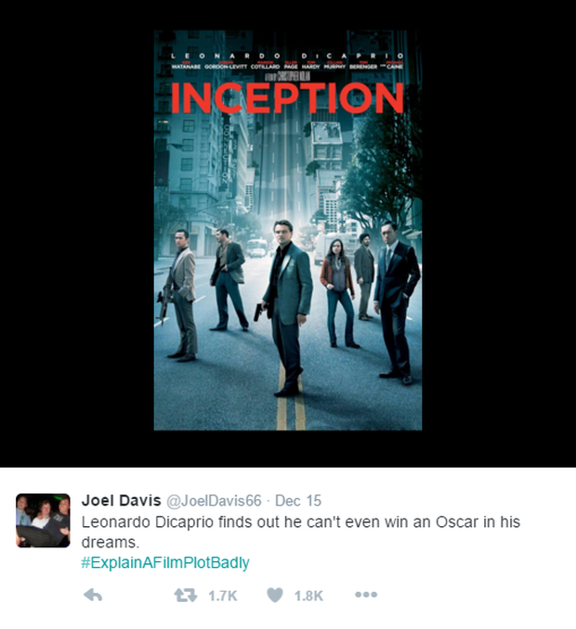Click the Joel Davis display name
576x629 pixels.
click(121, 500)
